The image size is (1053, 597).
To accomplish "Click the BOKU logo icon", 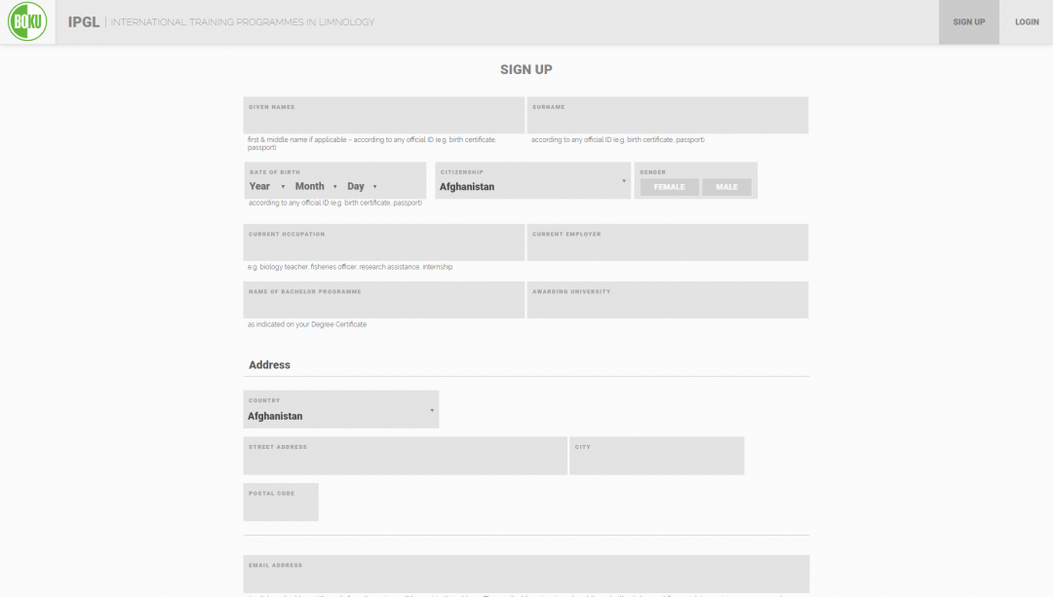I will (x=27, y=21).
